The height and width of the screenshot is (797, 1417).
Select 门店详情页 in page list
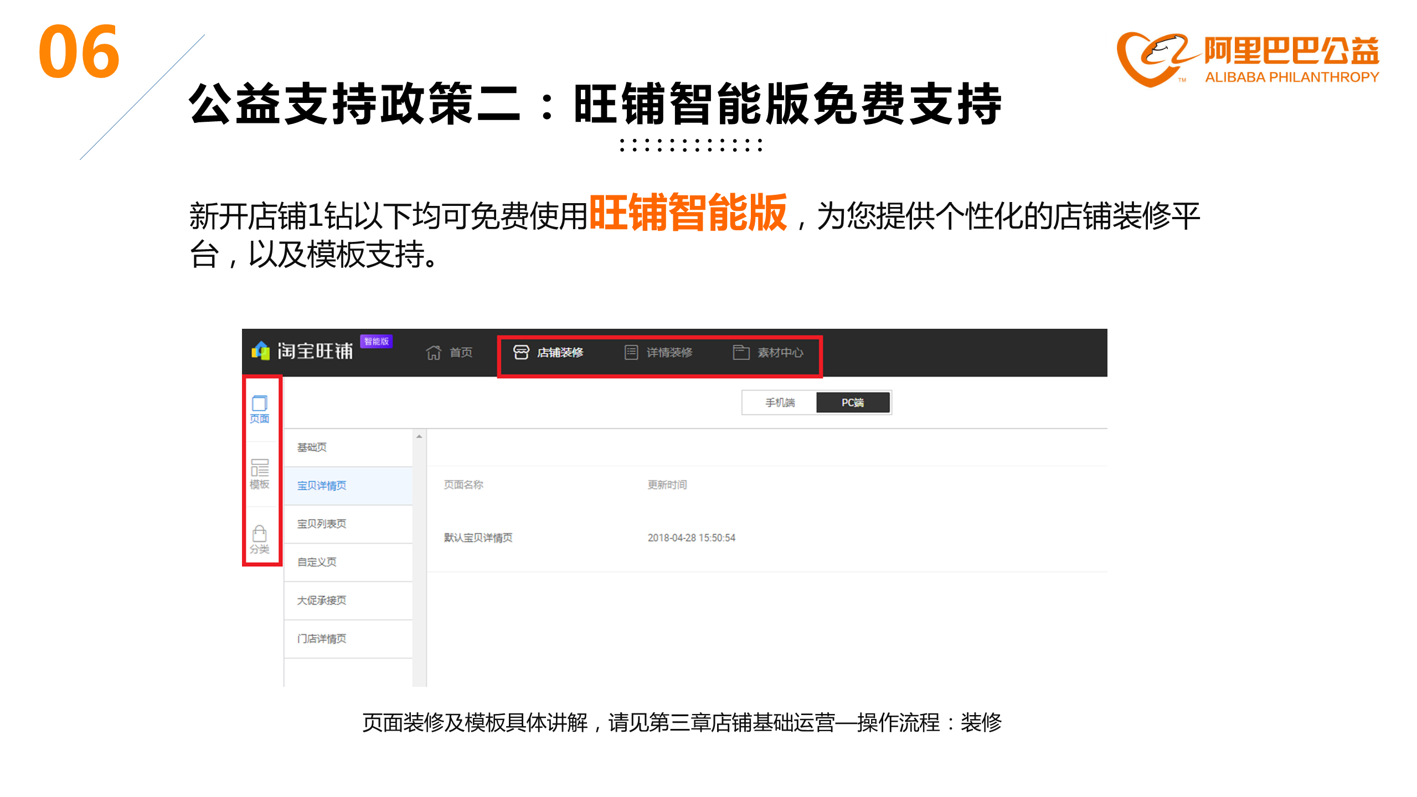coord(348,638)
